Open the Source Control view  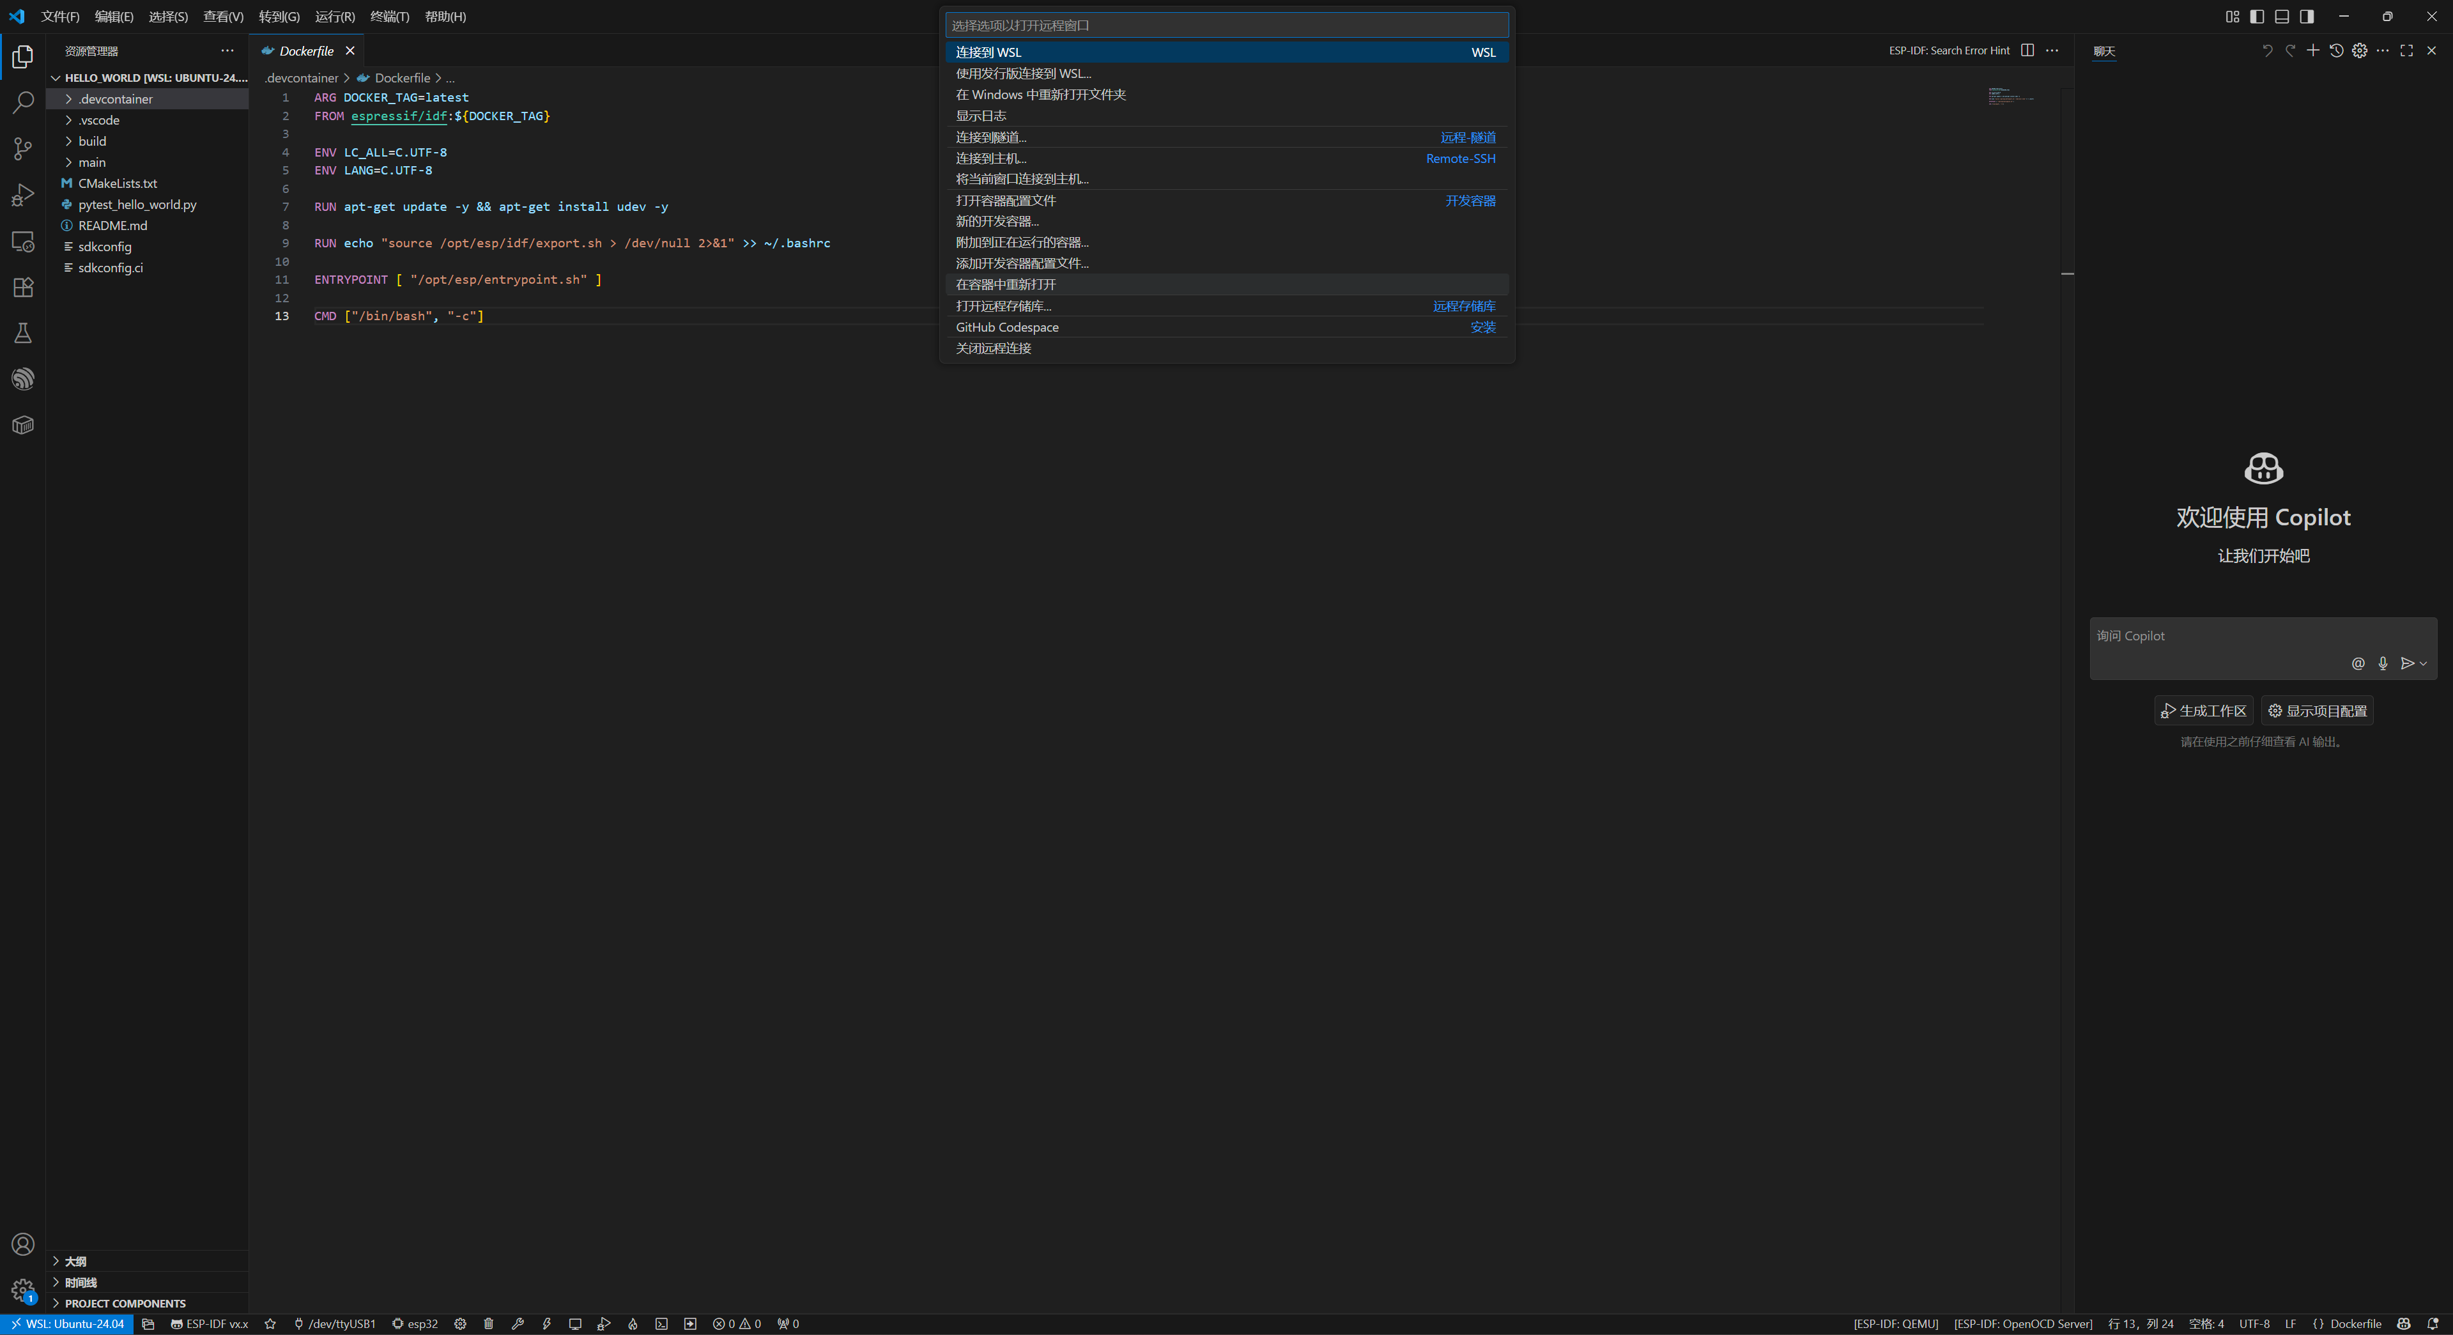point(23,148)
